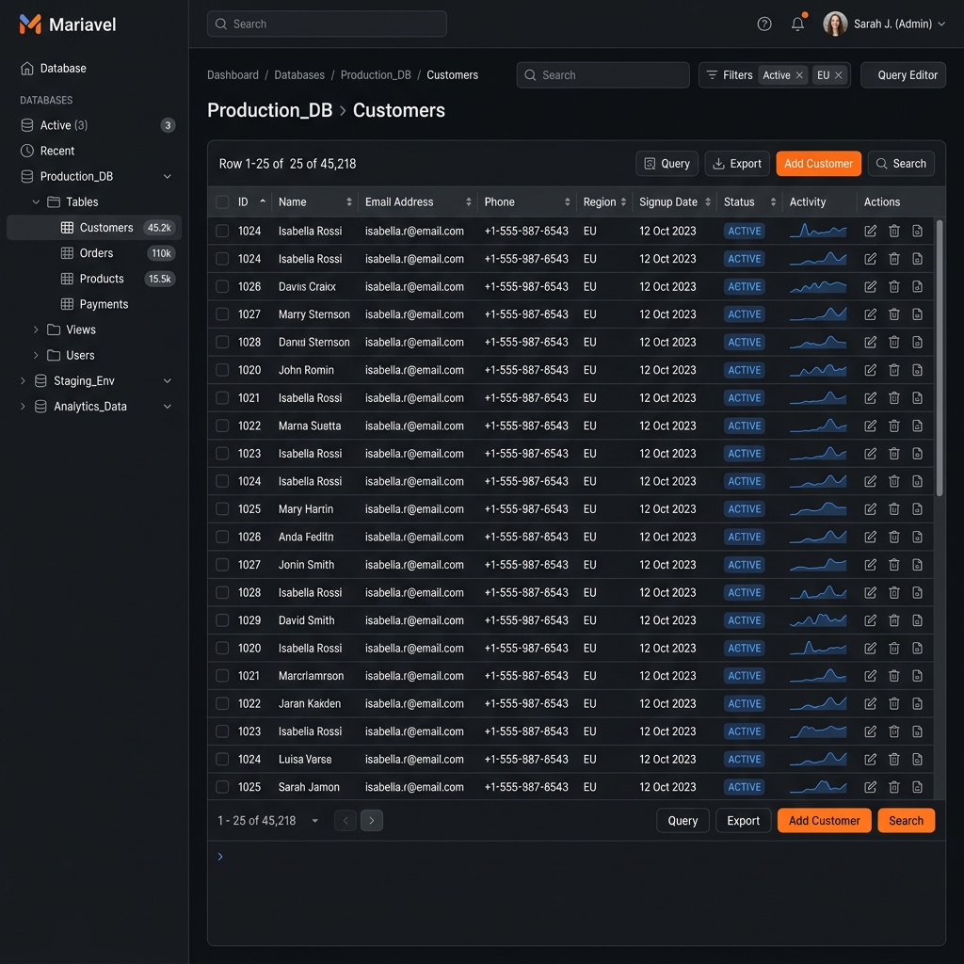Screen dimensions: 964x964
Task: Click edit icon for Davis Craicx row
Action: [871, 287]
